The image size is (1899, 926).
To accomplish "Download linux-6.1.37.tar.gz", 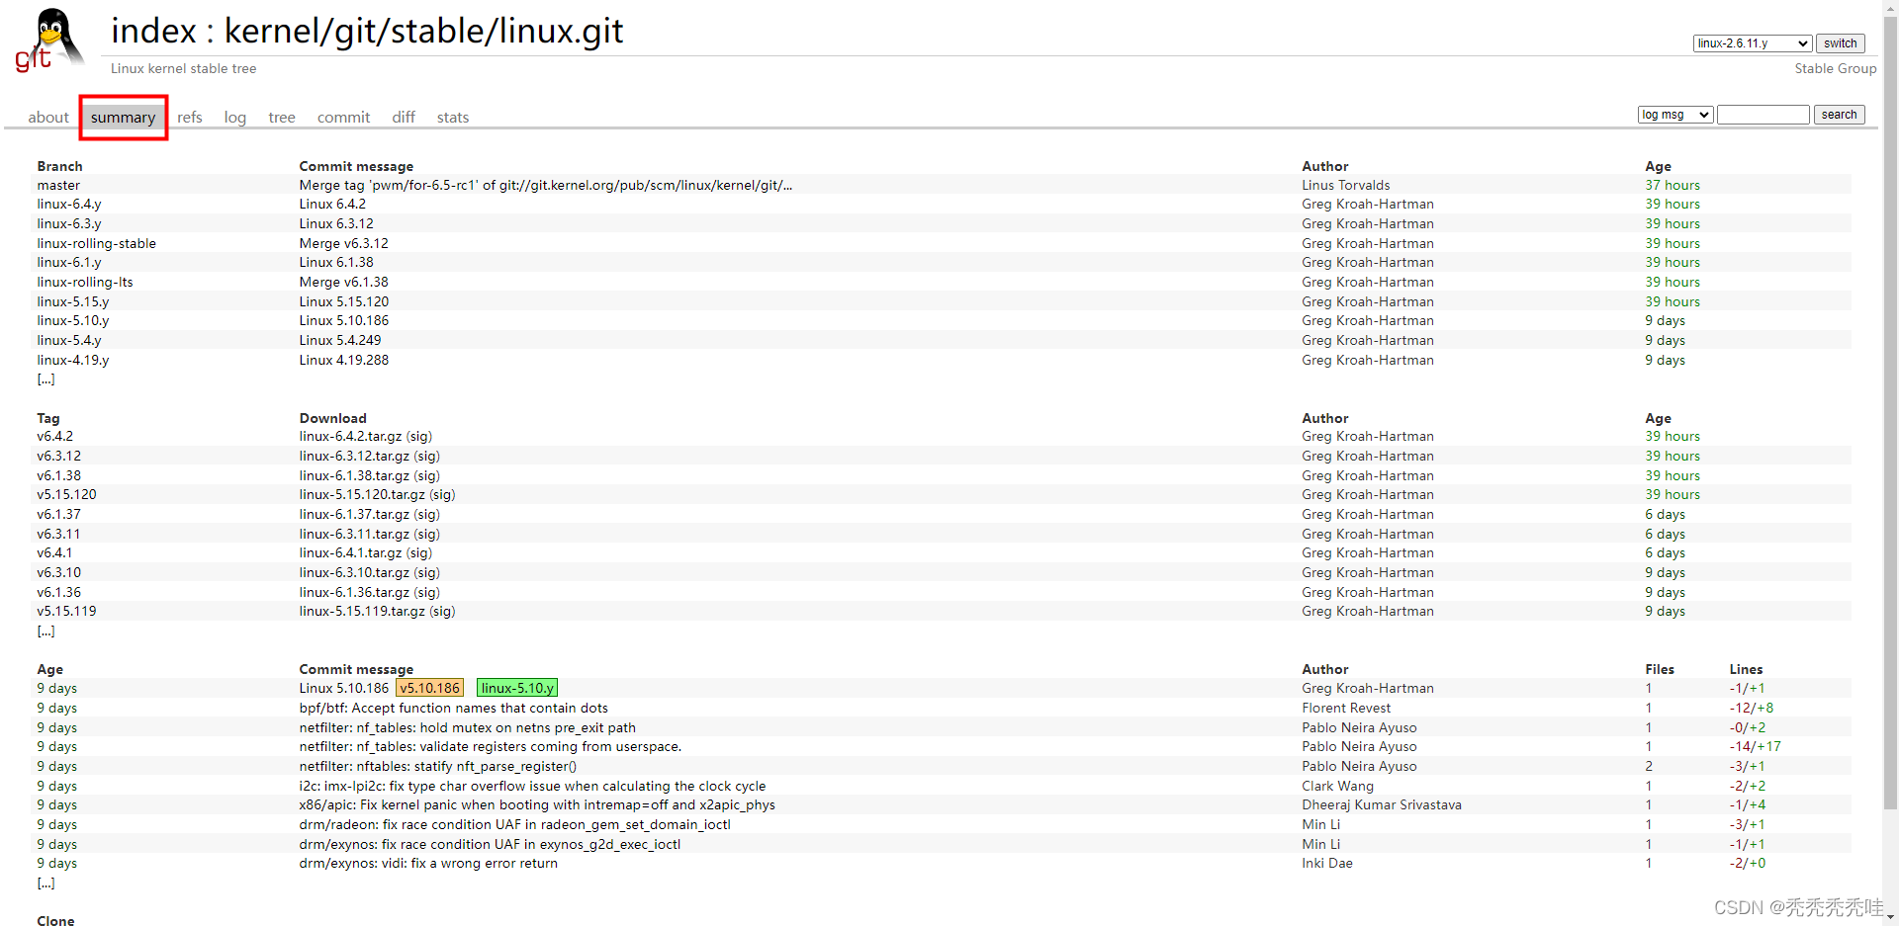I will (354, 515).
